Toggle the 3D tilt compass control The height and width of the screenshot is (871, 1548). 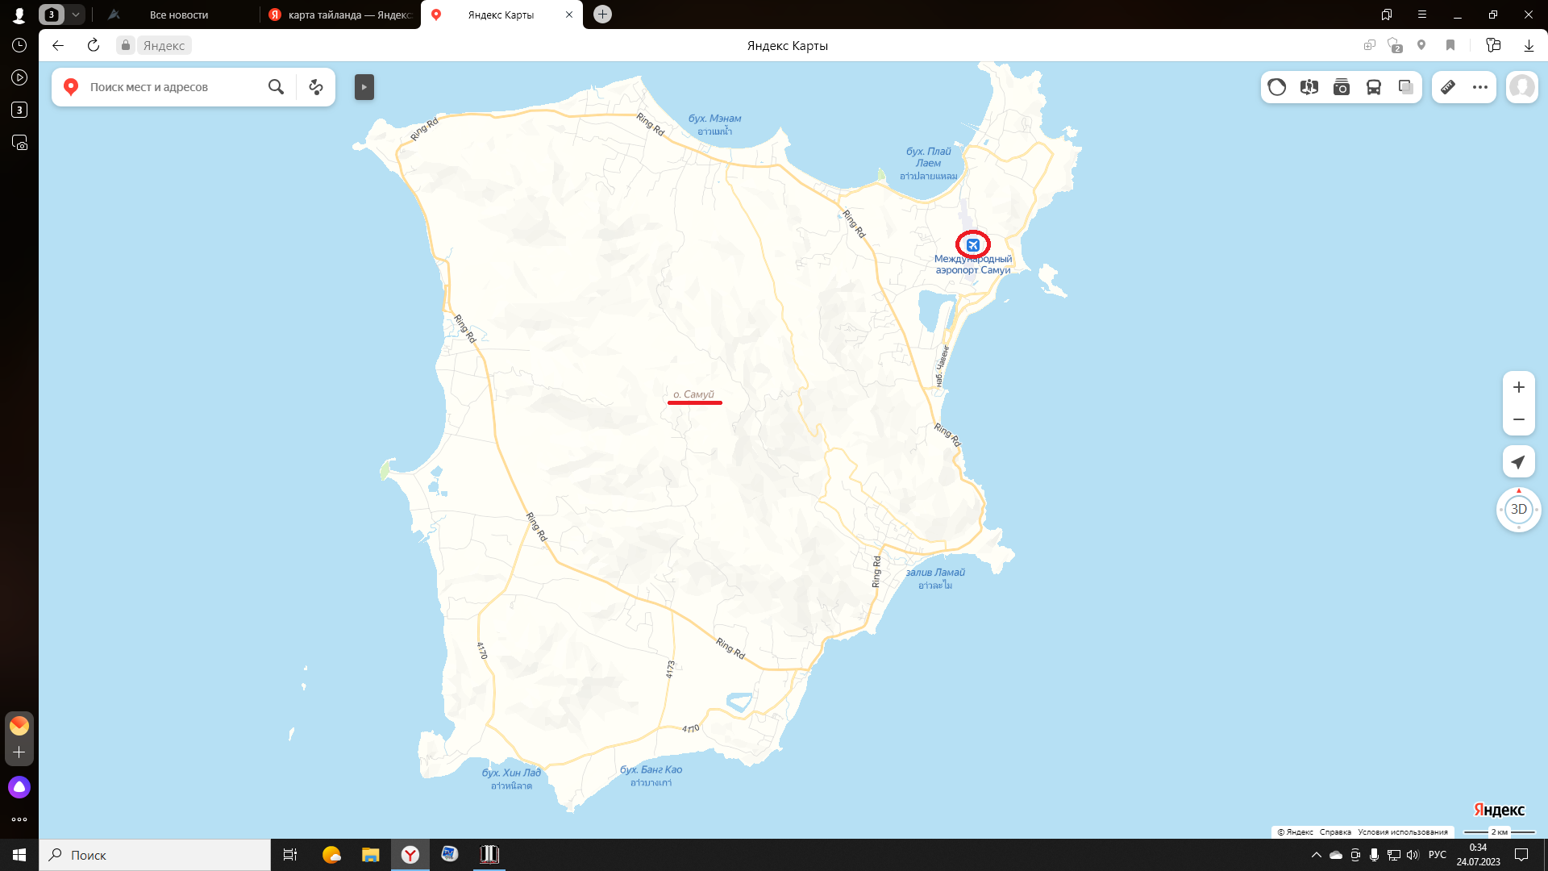pos(1518,509)
